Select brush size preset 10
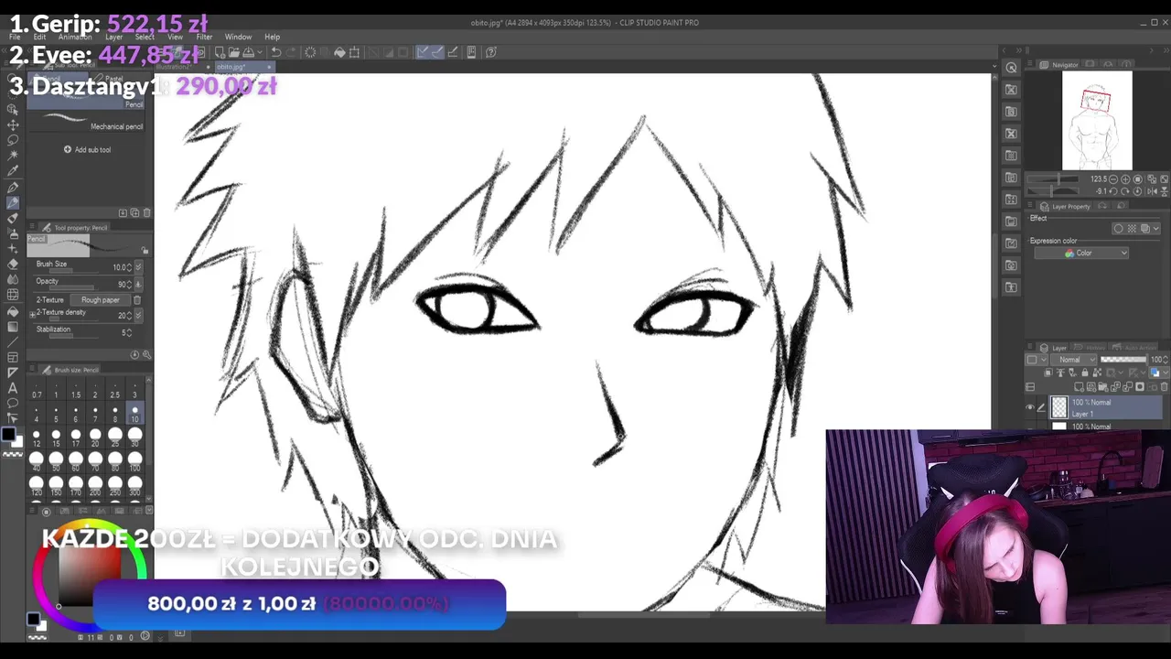This screenshot has width=1171, height=659. [134, 411]
